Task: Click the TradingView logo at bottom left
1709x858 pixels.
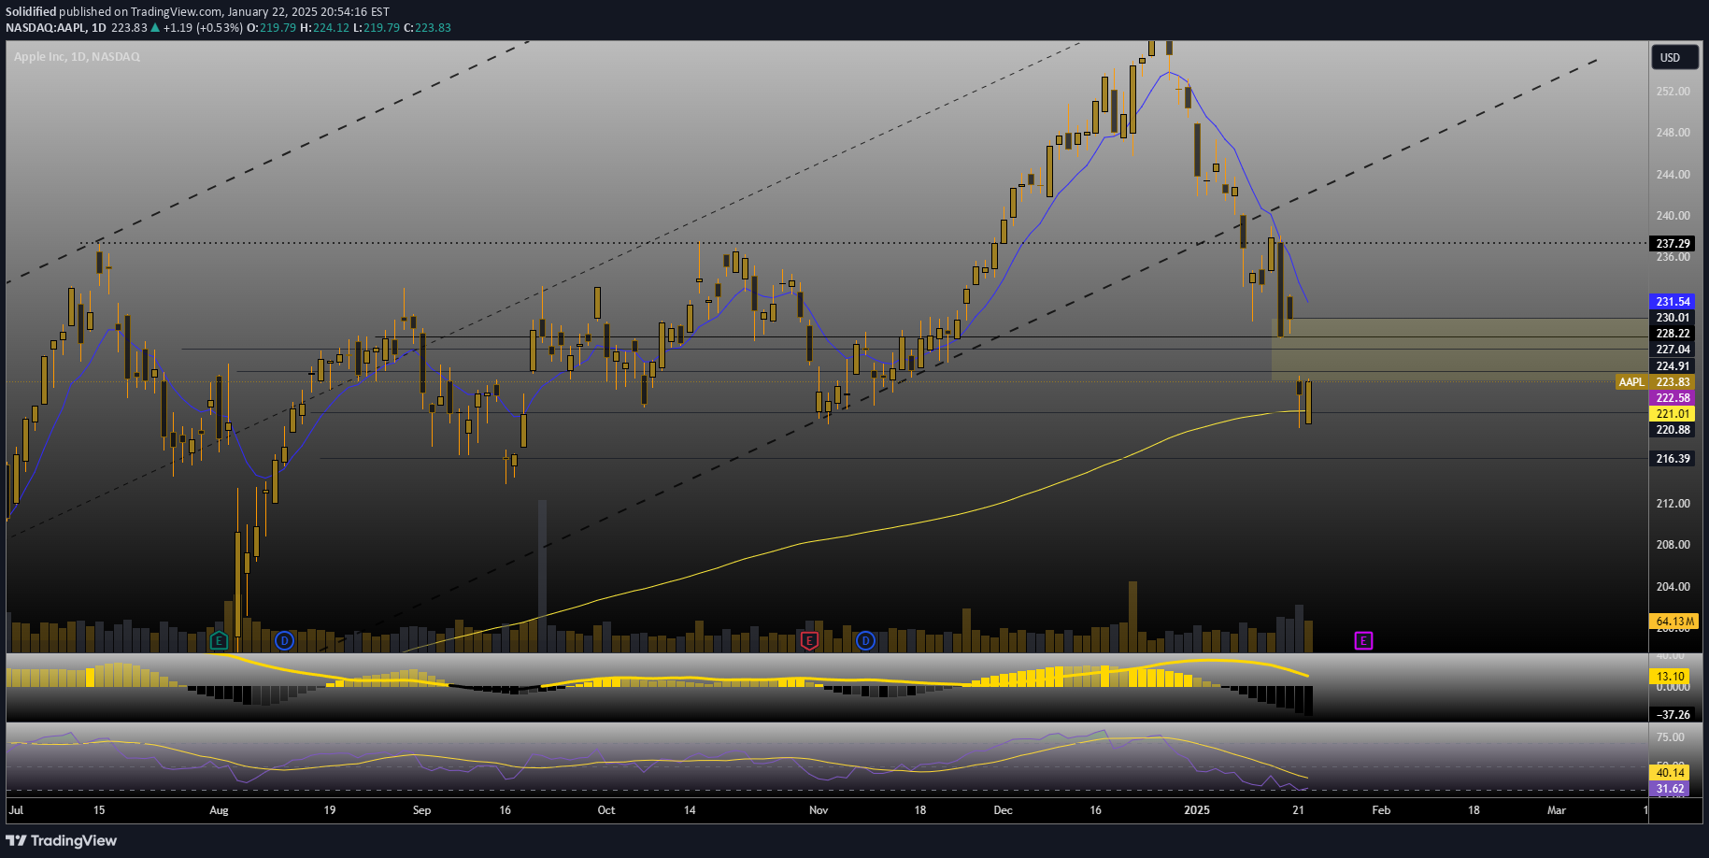Action: pos(62,840)
